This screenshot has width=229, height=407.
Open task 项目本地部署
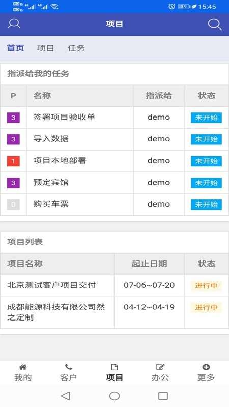click(x=60, y=160)
